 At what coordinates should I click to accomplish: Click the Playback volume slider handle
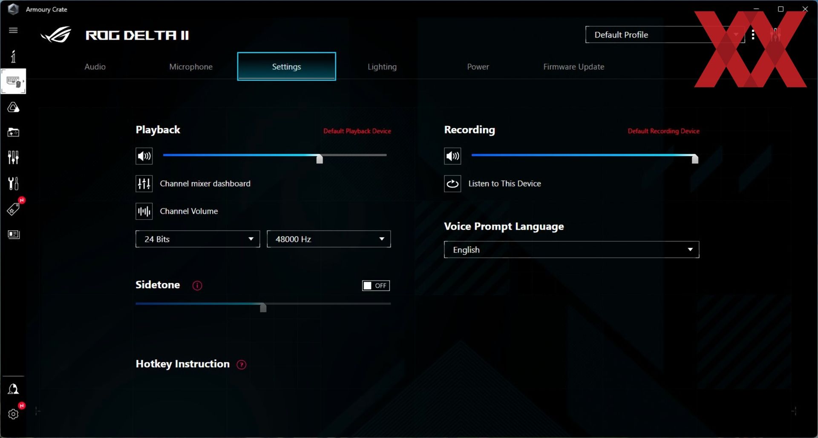(320, 159)
